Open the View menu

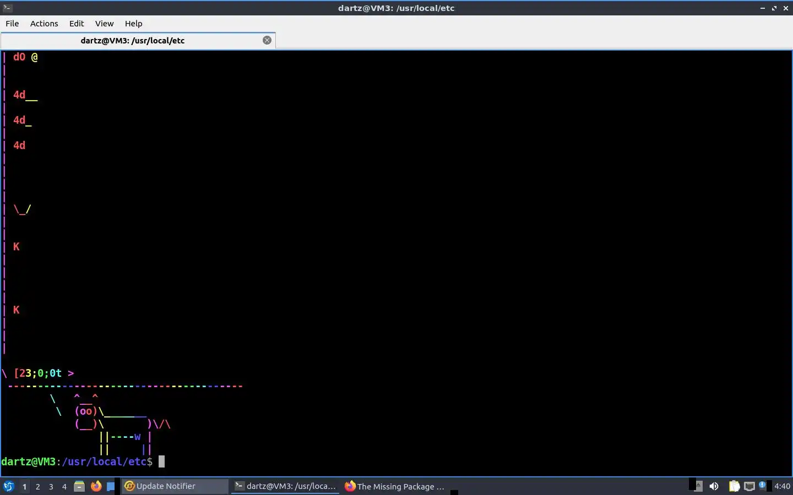pyautogui.click(x=104, y=24)
